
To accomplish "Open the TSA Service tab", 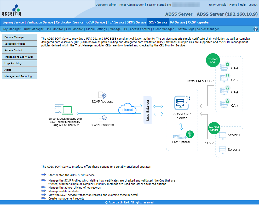I will (116, 22).
